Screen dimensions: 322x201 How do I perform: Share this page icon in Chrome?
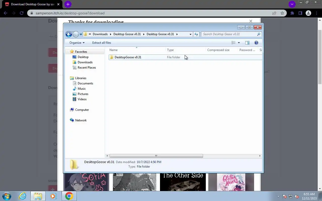(x=274, y=13)
